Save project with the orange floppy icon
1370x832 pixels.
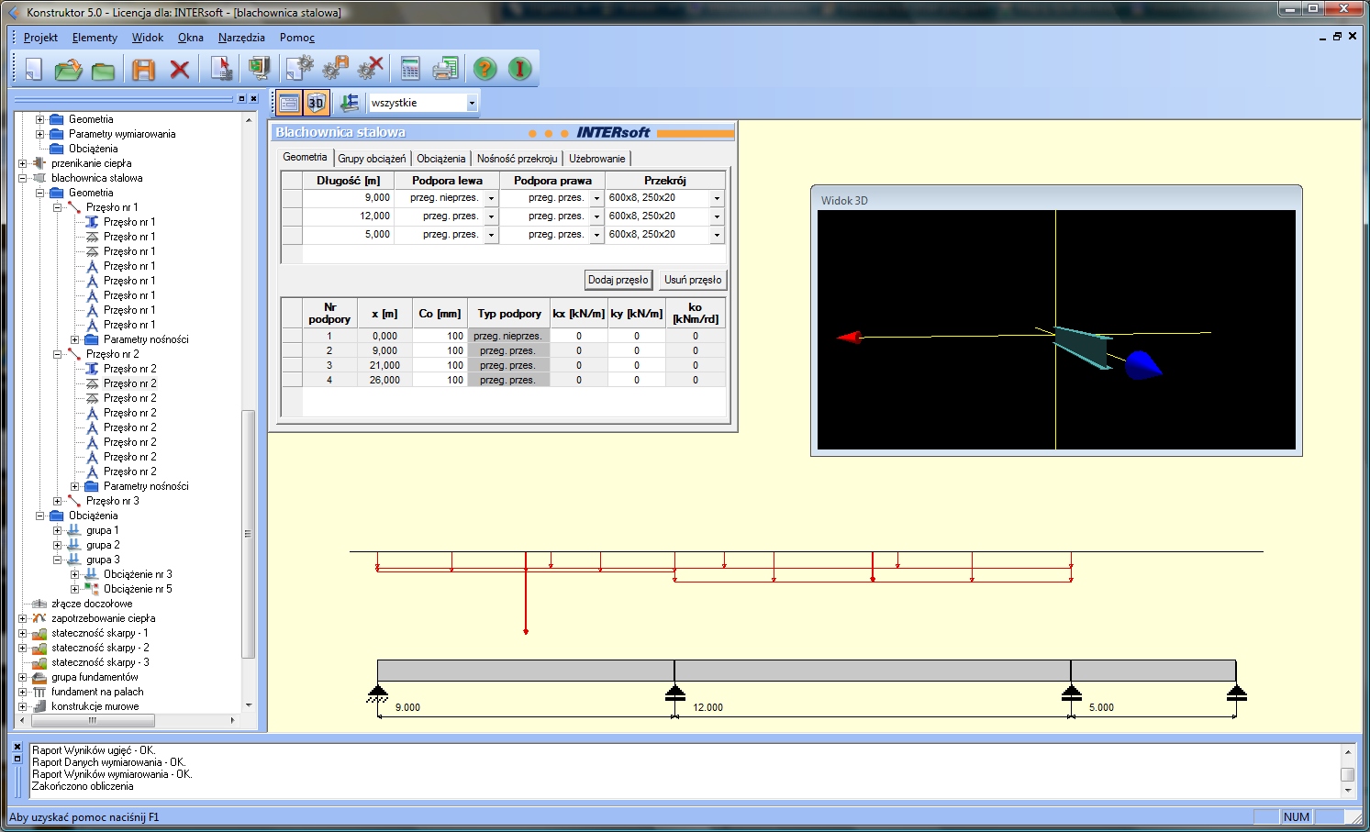144,69
